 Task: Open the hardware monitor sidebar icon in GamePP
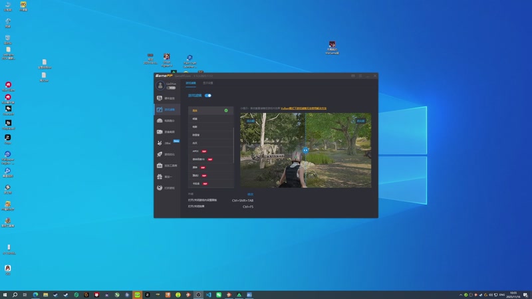coord(160,98)
